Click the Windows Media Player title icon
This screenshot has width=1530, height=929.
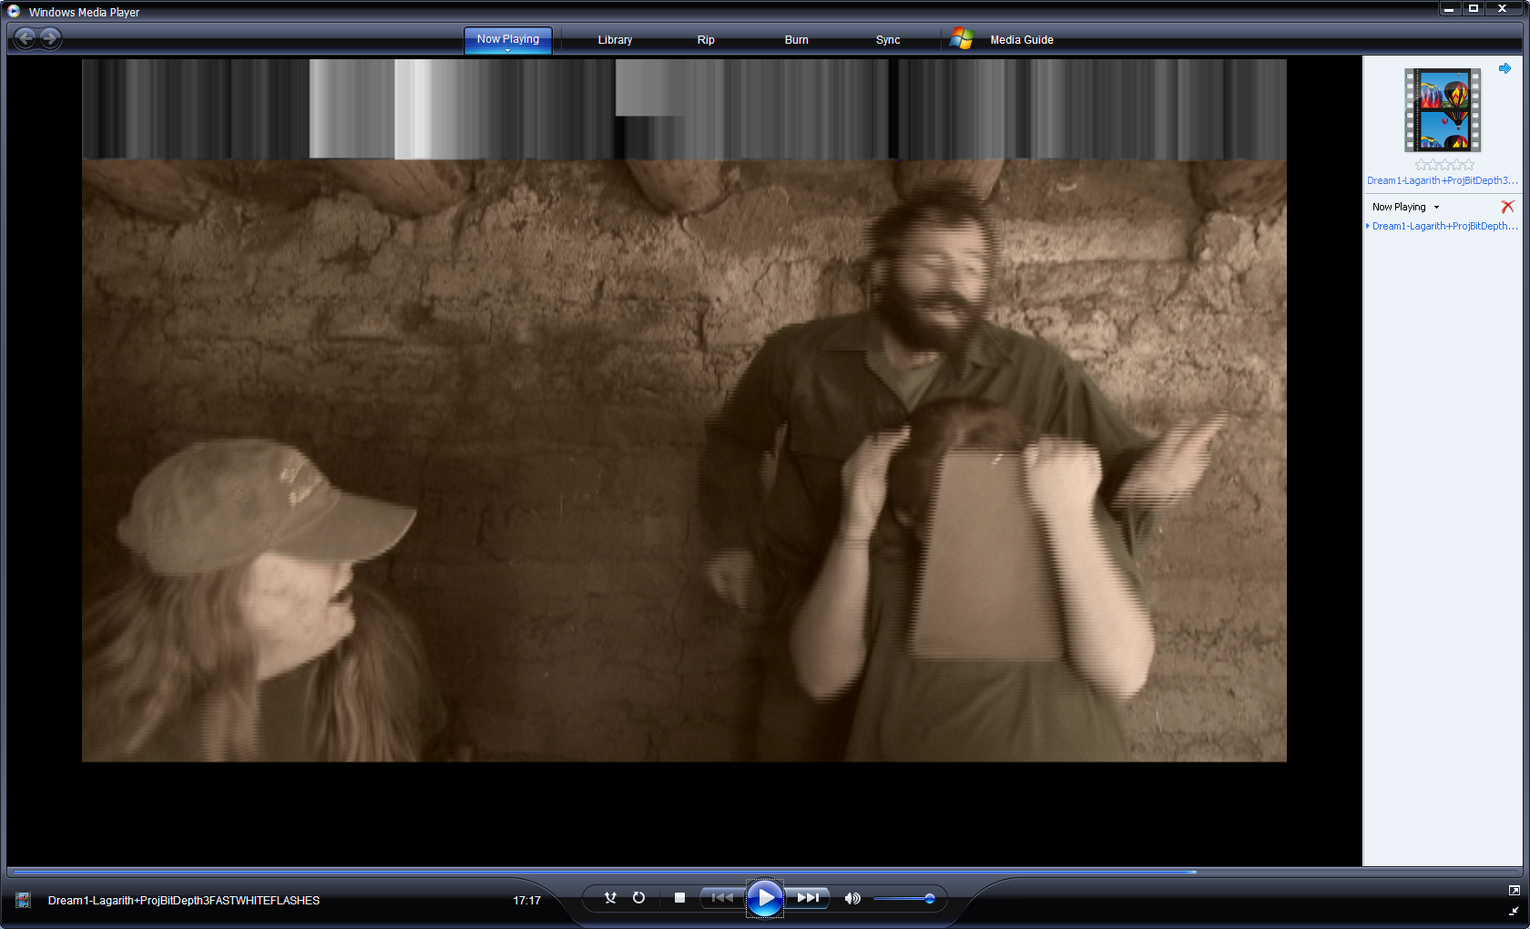(14, 12)
